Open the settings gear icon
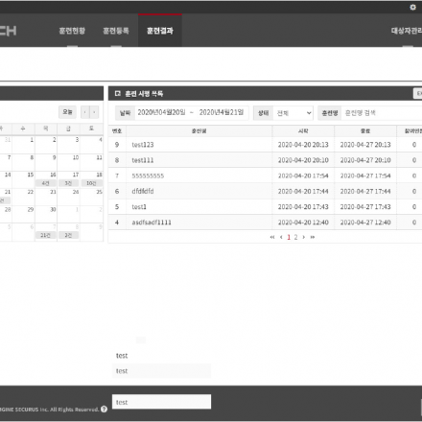 pyautogui.click(x=412, y=7)
